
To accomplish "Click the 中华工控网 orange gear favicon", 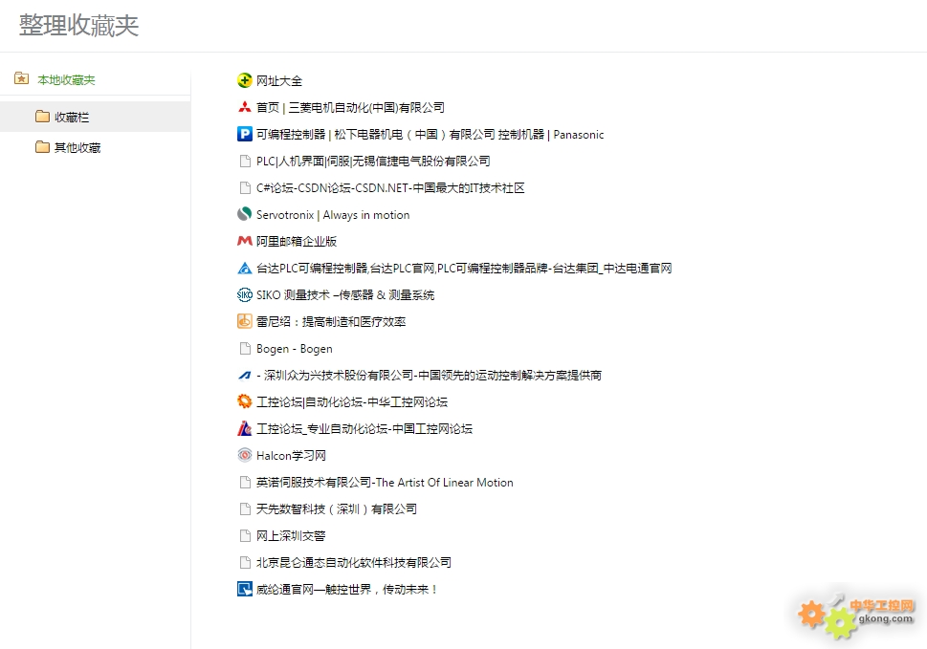I will tap(244, 401).
